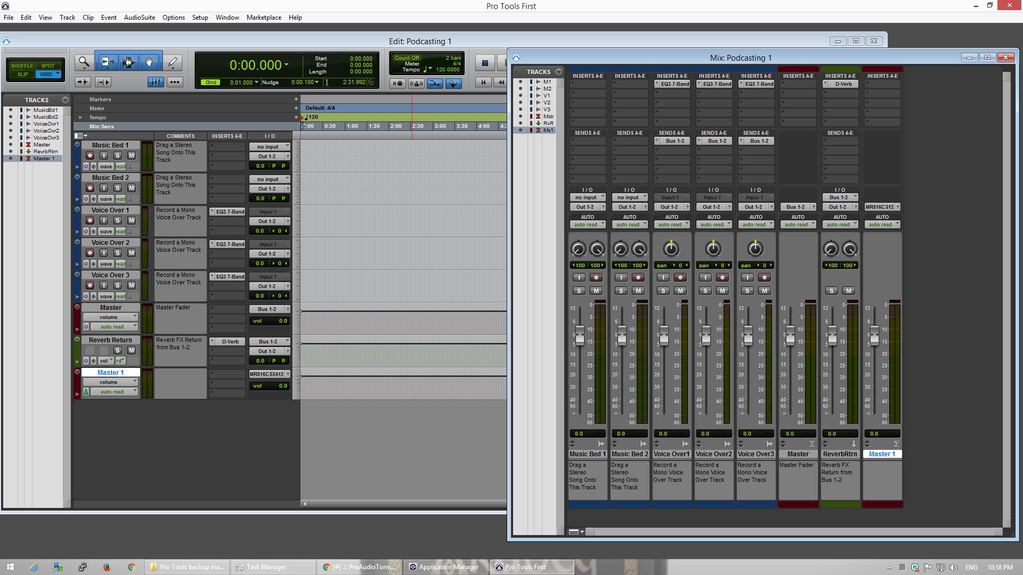Mute the Music Bed 2 track
1023x575 pixels.
[x=131, y=188]
